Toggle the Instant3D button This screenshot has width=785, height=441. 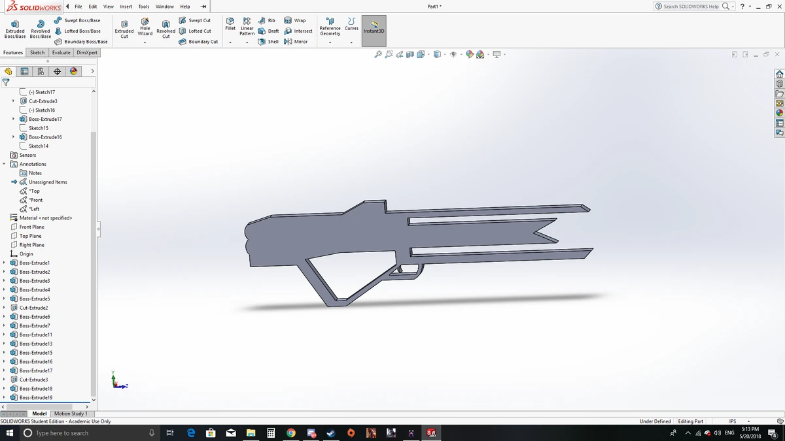pos(374,29)
